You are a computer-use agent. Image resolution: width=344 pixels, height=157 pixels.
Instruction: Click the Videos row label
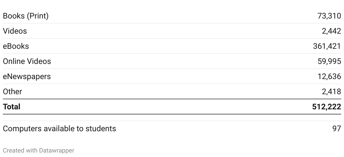click(15, 31)
